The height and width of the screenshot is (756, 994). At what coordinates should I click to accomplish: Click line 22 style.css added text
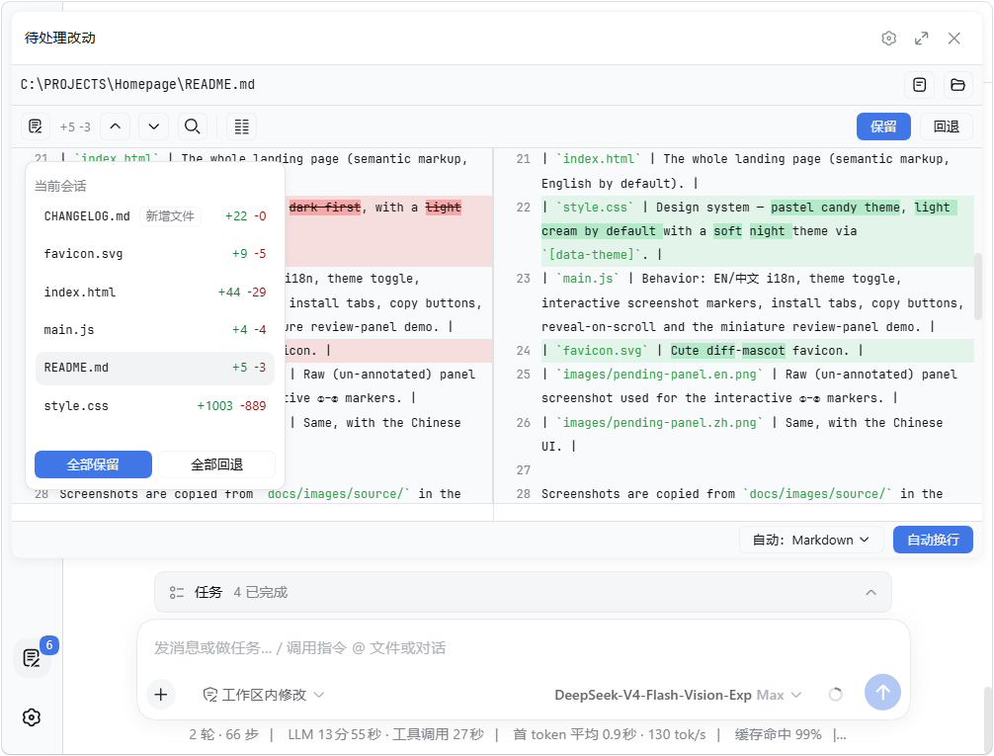click(758, 231)
